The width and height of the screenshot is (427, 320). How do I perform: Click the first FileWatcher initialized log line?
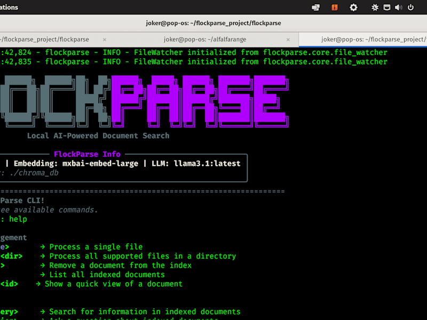[194, 52]
